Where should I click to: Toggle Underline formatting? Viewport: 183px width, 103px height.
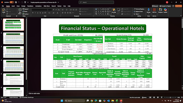click(38, 13)
